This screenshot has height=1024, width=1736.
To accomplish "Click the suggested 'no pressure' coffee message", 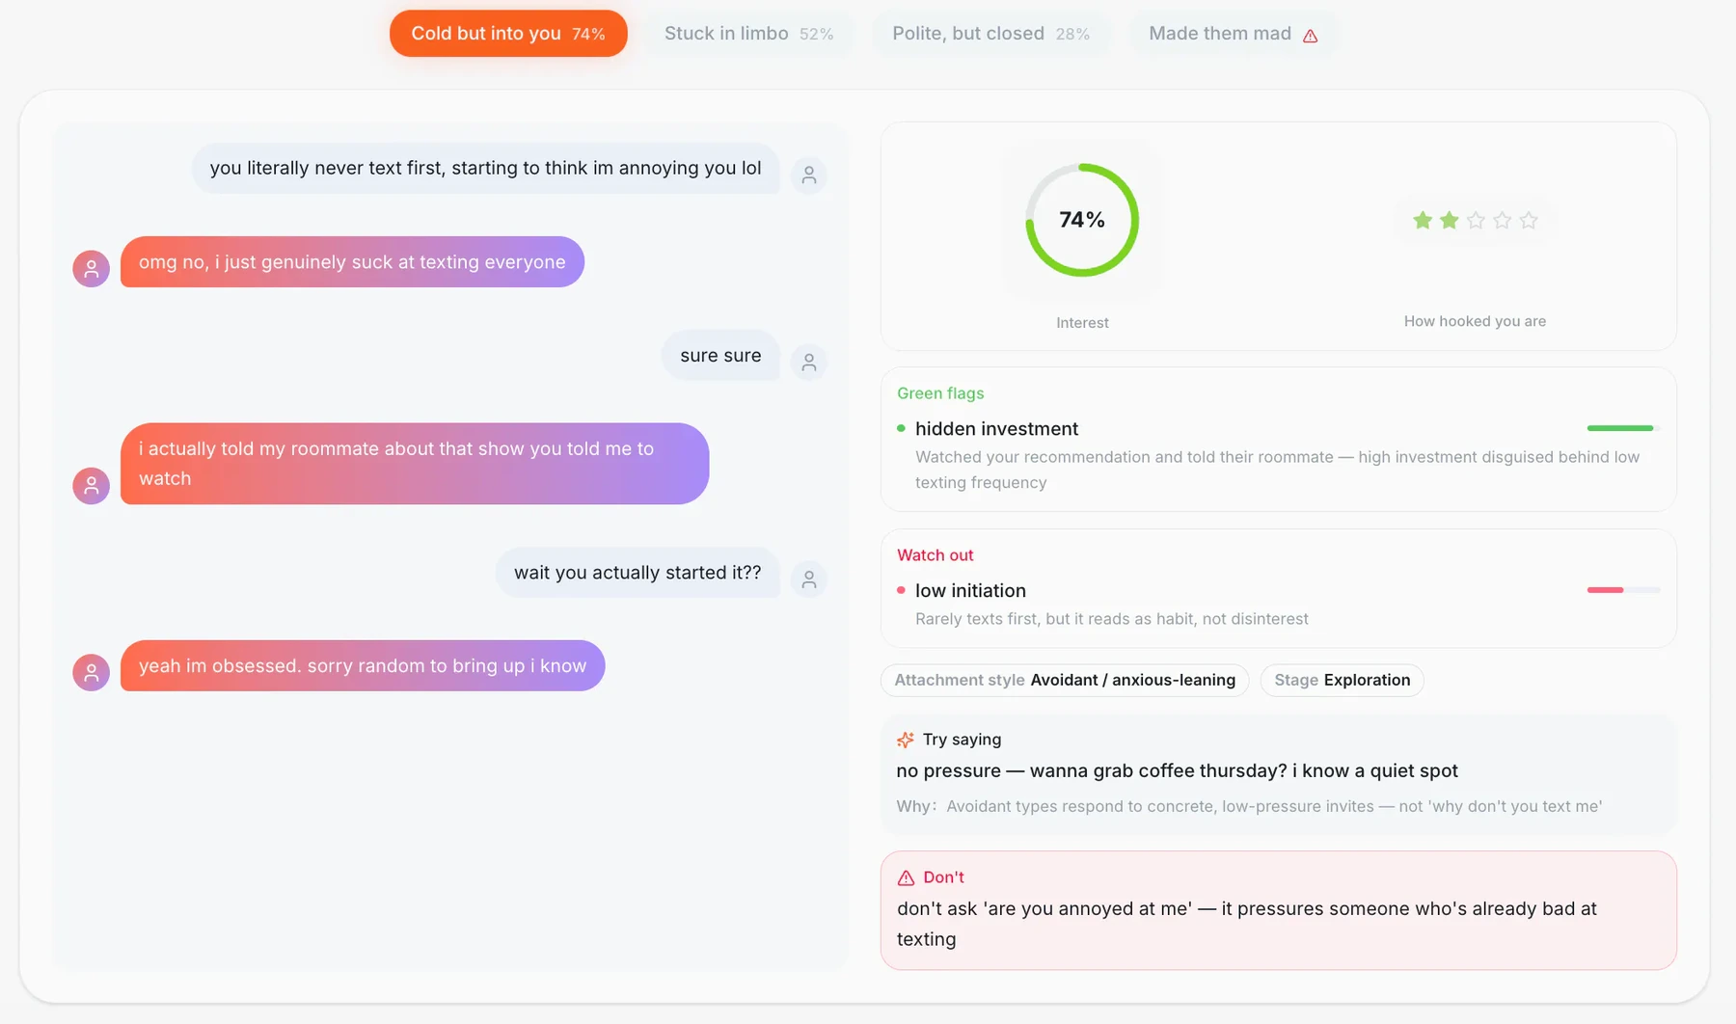I will click(1177, 770).
